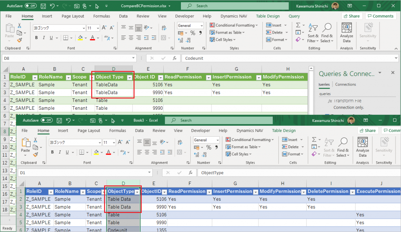Click Insert Function fx in CompareBCPermission formula bar
This screenshot has width=401, height=232.
[x=175, y=58]
